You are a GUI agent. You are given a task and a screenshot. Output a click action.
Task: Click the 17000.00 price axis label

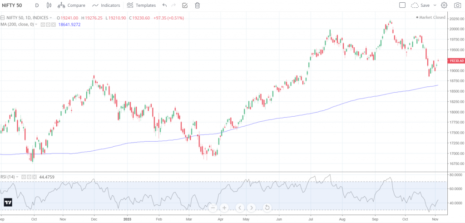pyautogui.click(x=457, y=154)
